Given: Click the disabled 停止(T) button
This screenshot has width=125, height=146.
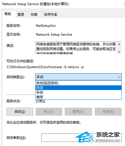Looking at the screenshot, I should (49, 112).
